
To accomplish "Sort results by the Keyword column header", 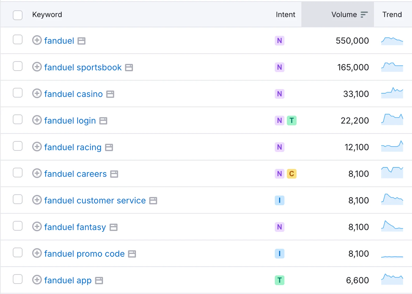I will pyautogui.click(x=47, y=15).
